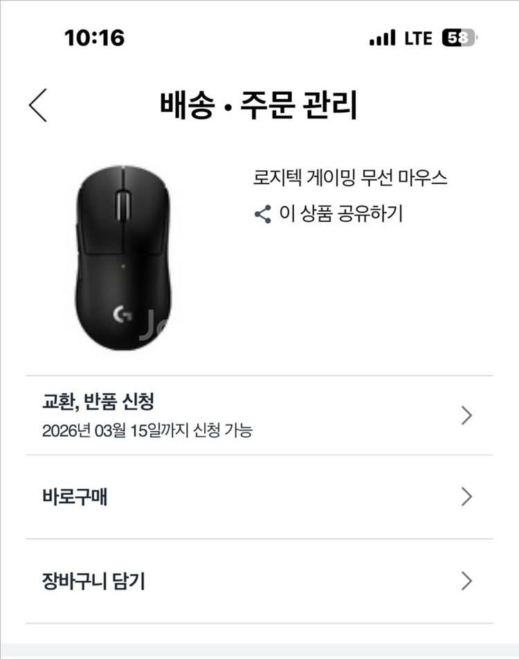Tap the LTE network indicator

(x=418, y=38)
